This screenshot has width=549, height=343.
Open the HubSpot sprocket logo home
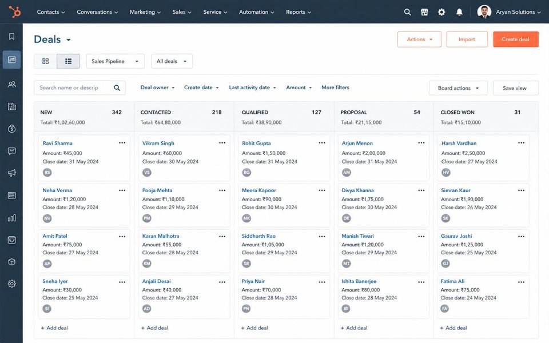[x=14, y=11]
